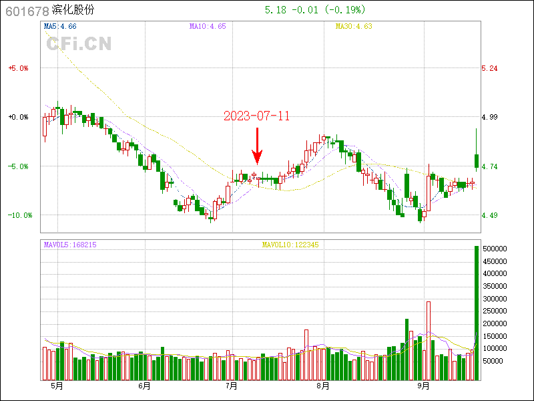The height and width of the screenshot is (401, 534).
Task: Click the CFi.CN watermark logo
Action: (79, 44)
